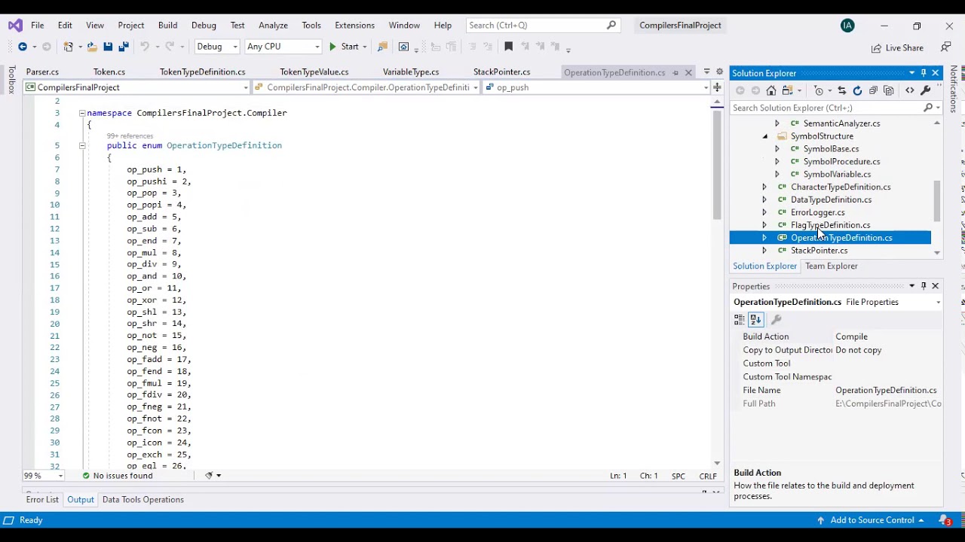Viewport: 965px width, 542px height.
Task: Switch to the Team Explorer tab
Action: click(831, 266)
